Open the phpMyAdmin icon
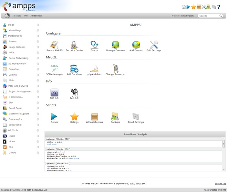The height and width of the screenshot is (194, 227). (94, 69)
